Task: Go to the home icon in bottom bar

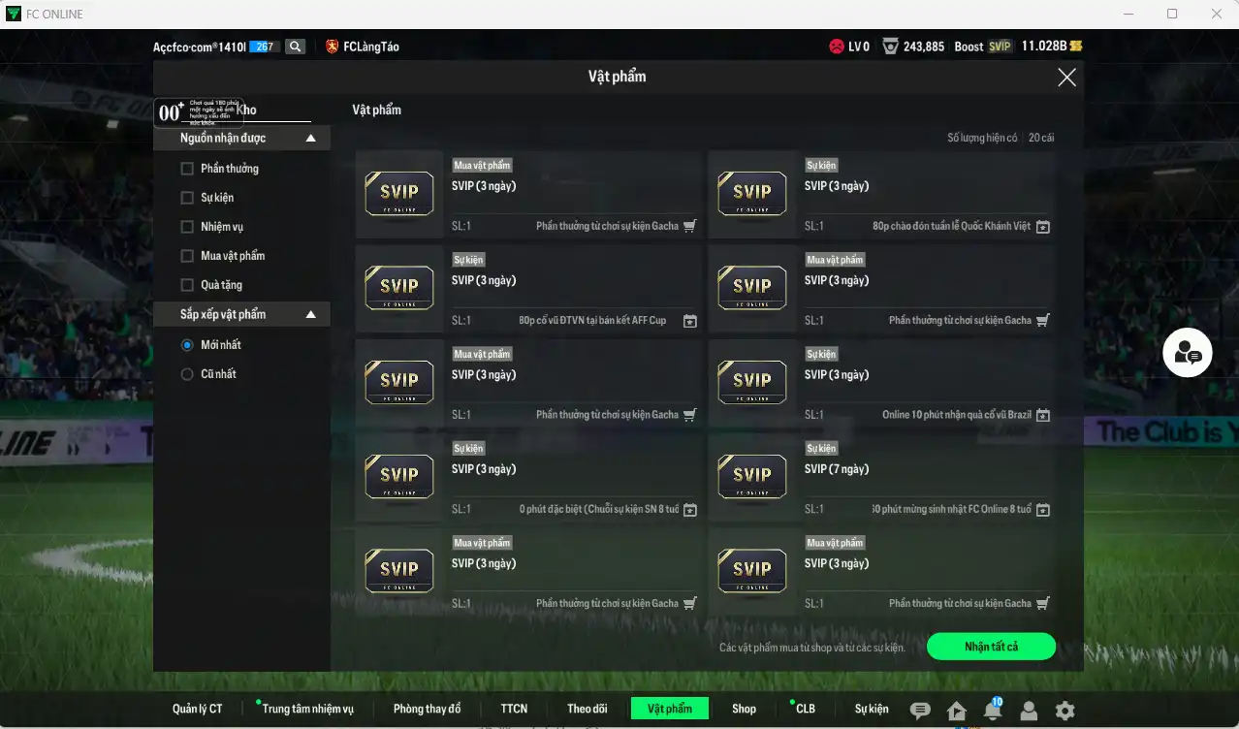Action: pos(957,711)
